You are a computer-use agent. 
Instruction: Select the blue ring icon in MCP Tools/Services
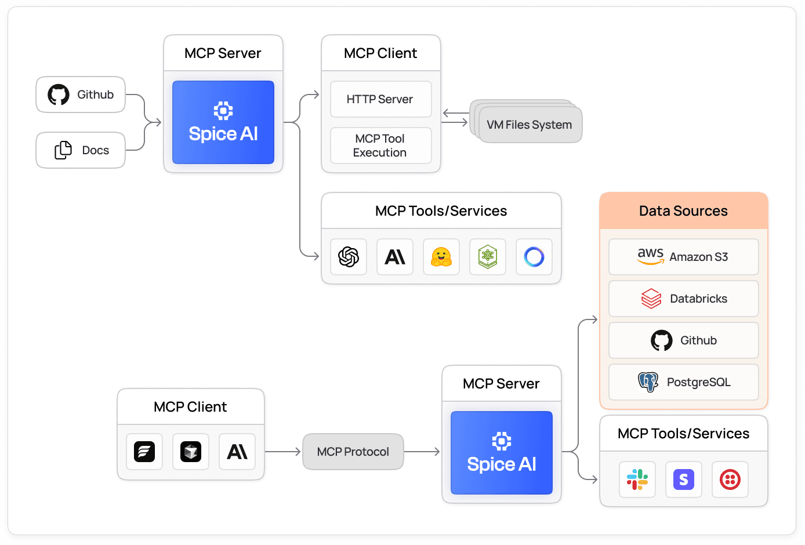tap(534, 257)
